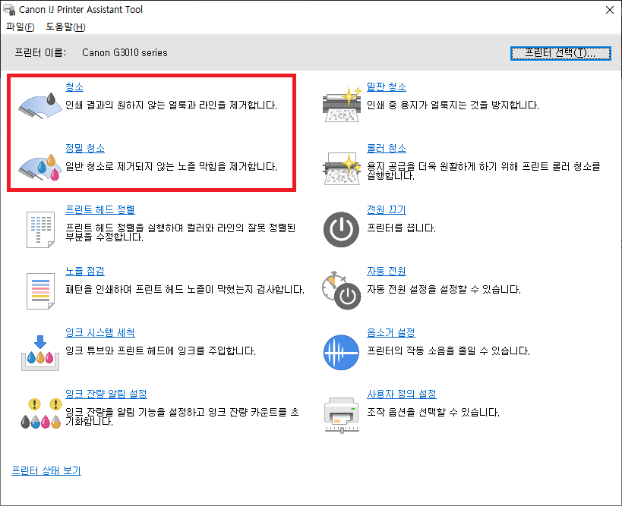622x506 pixels.
Task: Click description '잉크 튜브와 프린트 헤드에 잉크를 주입합니다.'
Action: (160, 350)
